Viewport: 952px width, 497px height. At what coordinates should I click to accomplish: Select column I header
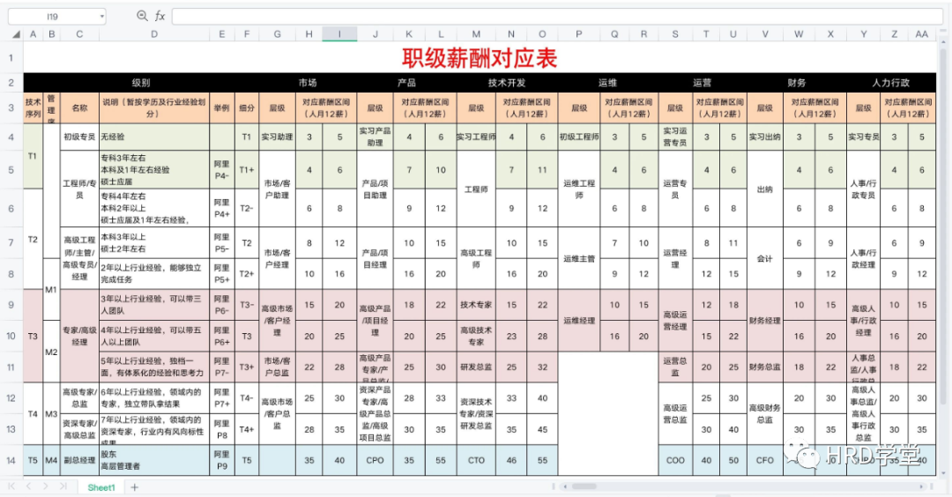click(x=339, y=34)
